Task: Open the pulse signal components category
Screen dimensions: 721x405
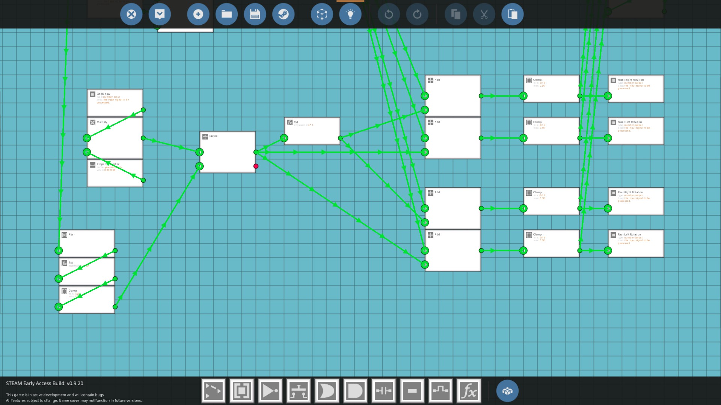Action: (x=440, y=391)
